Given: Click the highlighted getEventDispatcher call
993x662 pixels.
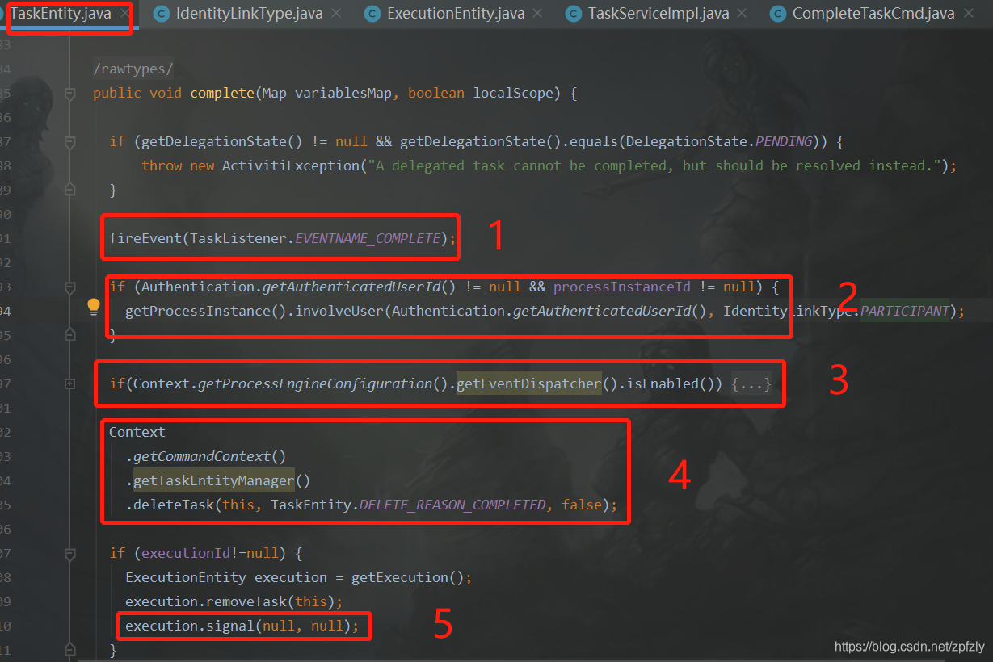Looking at the screenshot, I should tap(529, 383).
